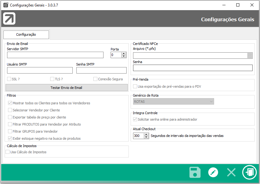Decrease the checkout interval seconds
The width and height of the screenshot is (260, 184).
click(x=146, y=137)
